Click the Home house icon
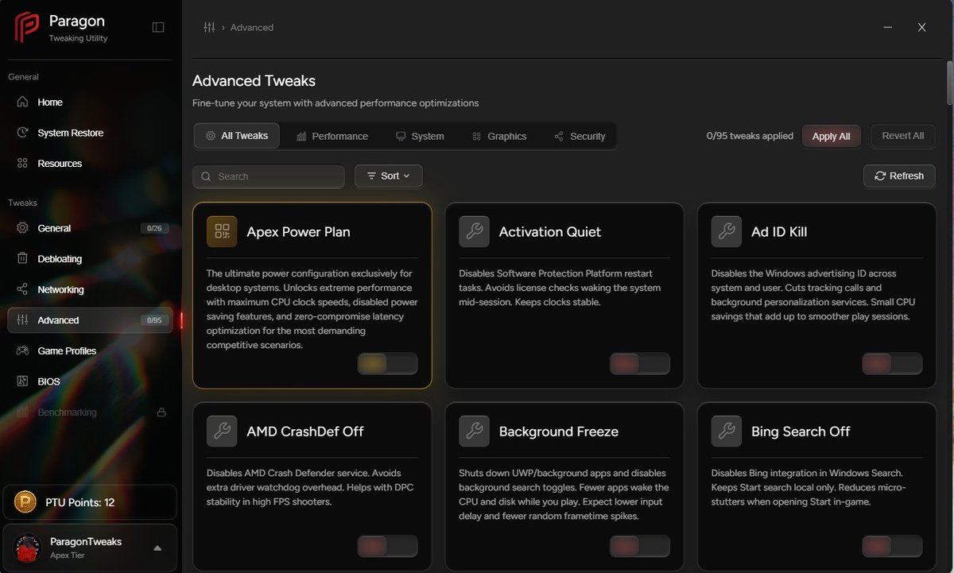The width and height of the screenshot is (954, 573). pyautogui.click(x=22, y=102)
